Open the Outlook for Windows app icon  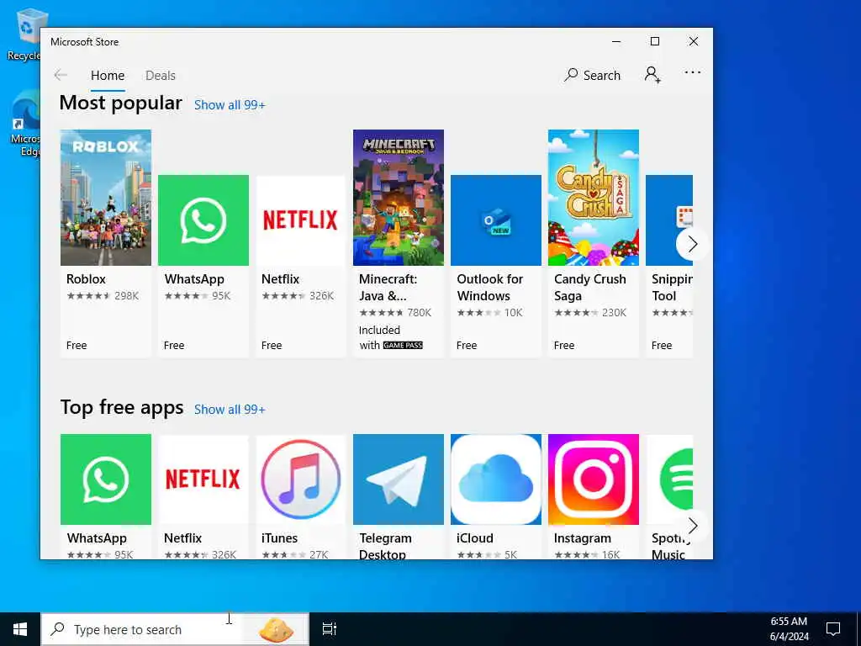click(x=496, y=220)
